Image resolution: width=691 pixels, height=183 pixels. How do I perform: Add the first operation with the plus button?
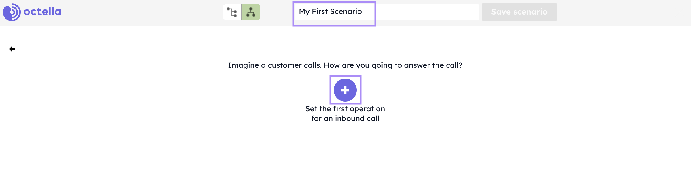345,90
